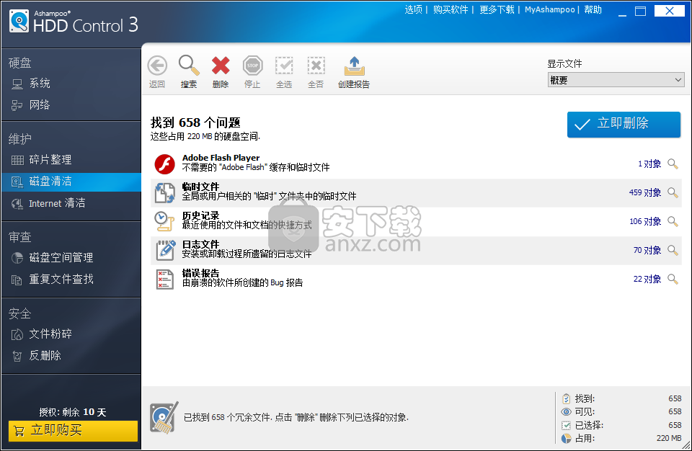
Task: Click 购买软件 link in top bar
Action: [x=451, y=9]
